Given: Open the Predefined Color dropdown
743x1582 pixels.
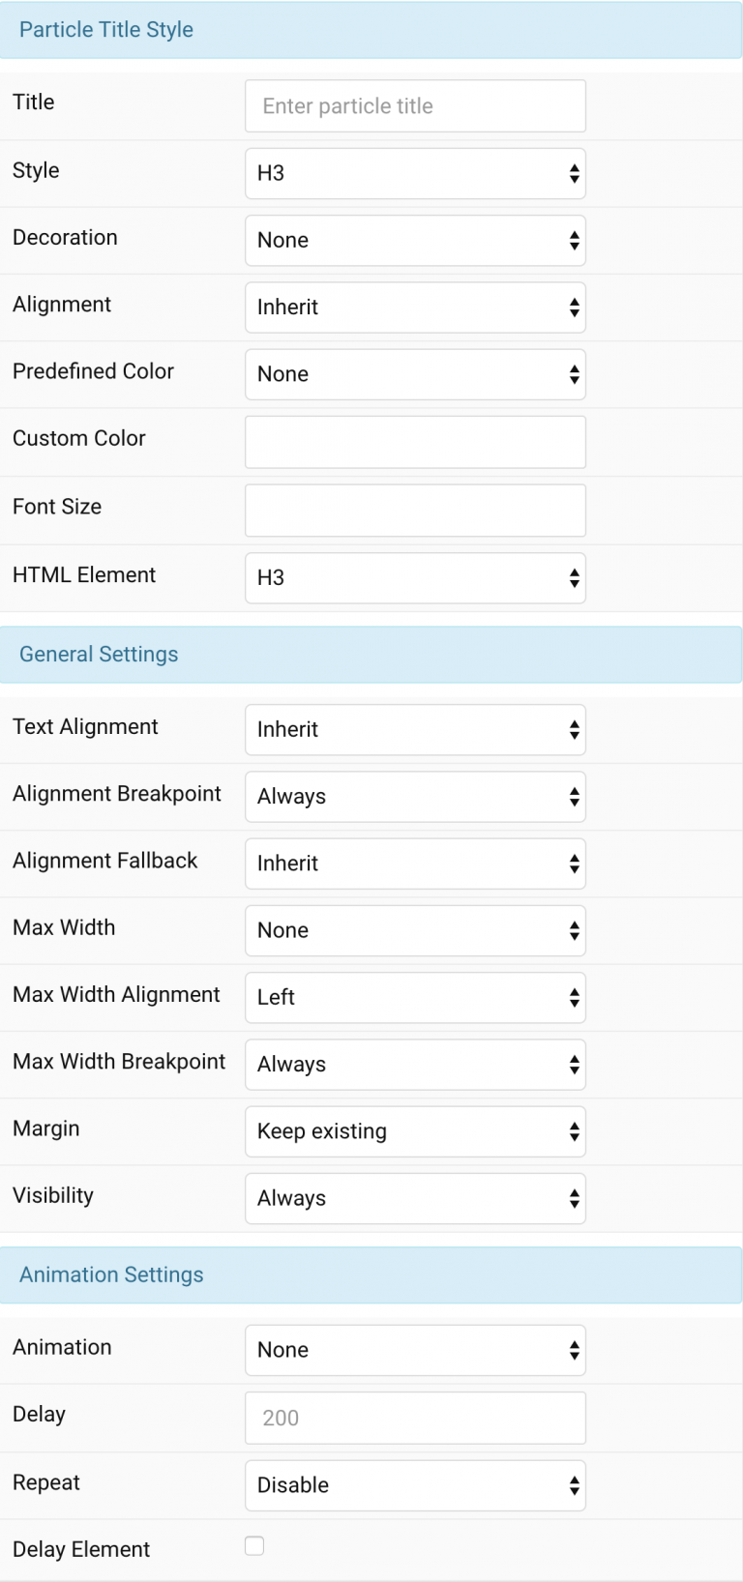Looking at the screenshot, I should tap(415, 374).
